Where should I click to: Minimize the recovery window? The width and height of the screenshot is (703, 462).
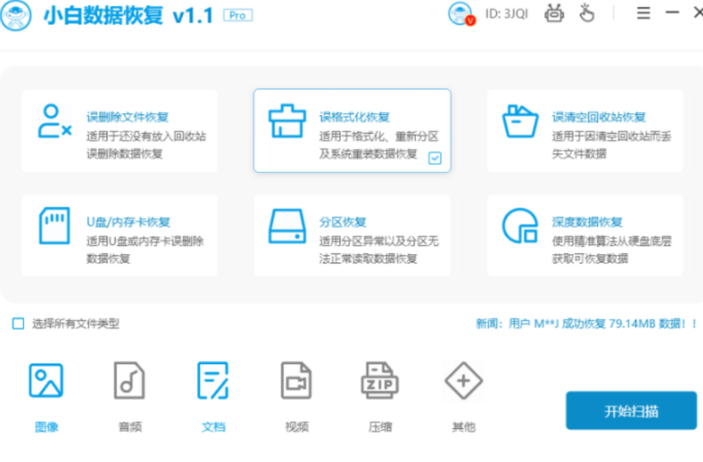tap(672, 13)
